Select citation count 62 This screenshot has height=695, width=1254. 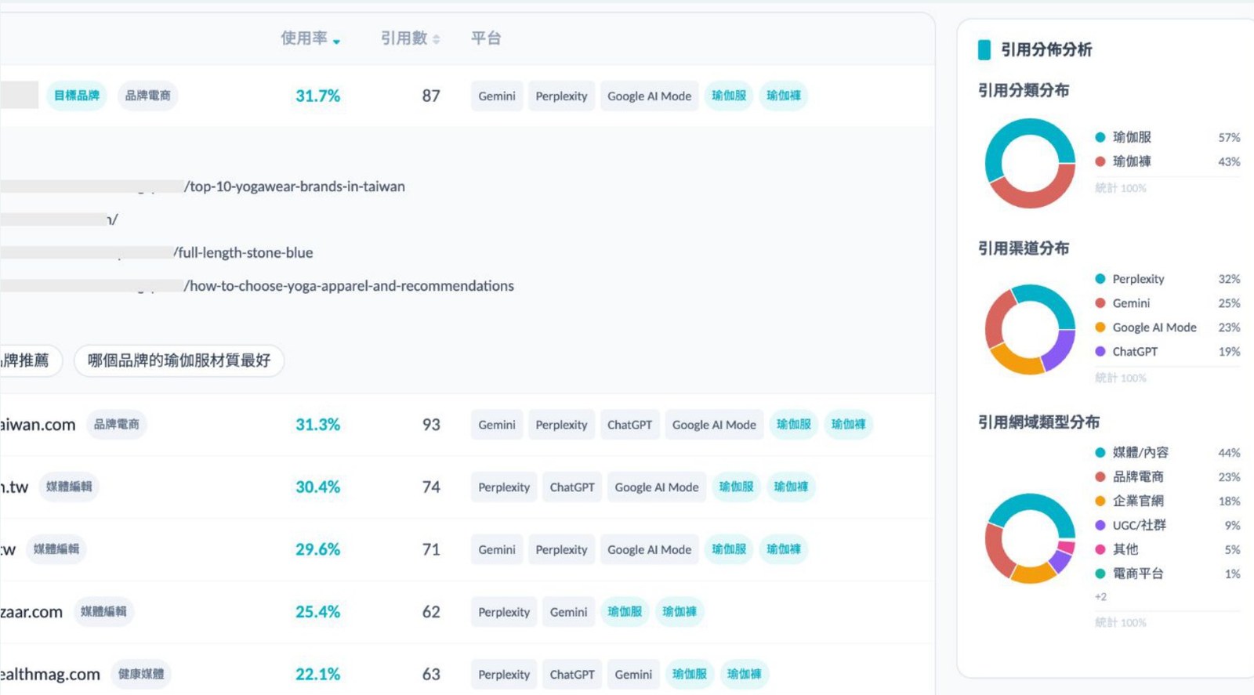coord(431,612)
